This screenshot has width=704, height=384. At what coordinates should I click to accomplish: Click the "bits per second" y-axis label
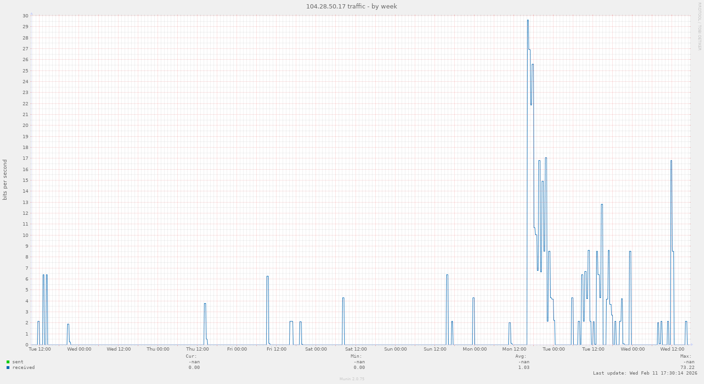(x=5, y=180)
